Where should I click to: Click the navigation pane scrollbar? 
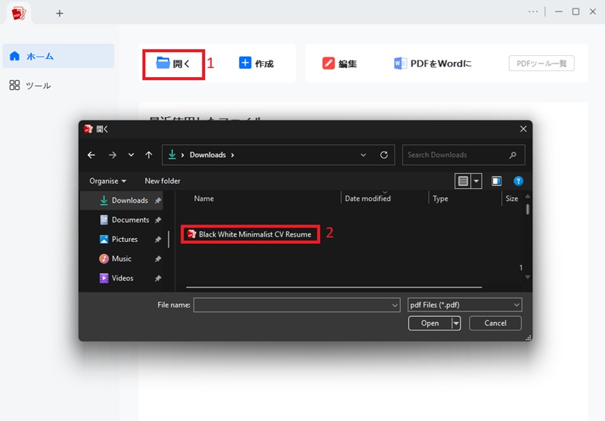click(x=169, y=239)
